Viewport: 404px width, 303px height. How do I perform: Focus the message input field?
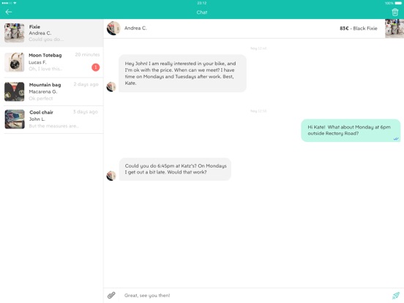pyautogui.click(x=254, y=295)
